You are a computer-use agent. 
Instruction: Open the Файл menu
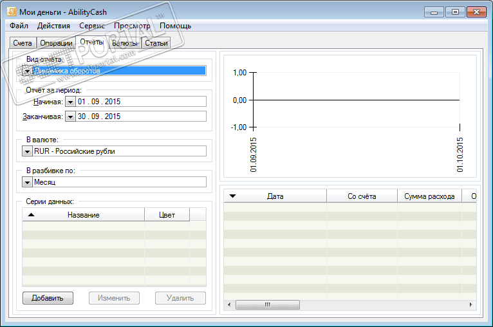(19, 26)
